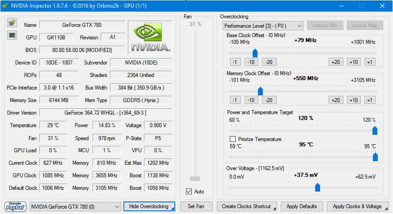This screenshot has width=393, height=214.
Task: Decrease Memory Clock Offset by 20 MHz
Action: pos(269,100)
